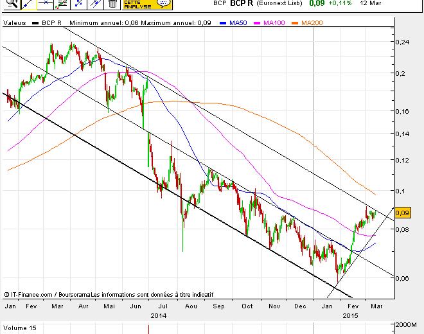Click the 'Aou' month axis label
The width and height of the screenshot is (424, 334).
pos(191,306)
